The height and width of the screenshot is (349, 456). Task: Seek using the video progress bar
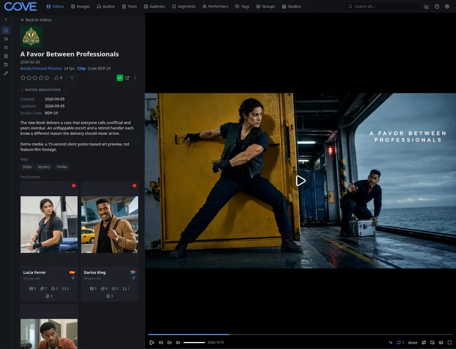click(x=300, y=335)
